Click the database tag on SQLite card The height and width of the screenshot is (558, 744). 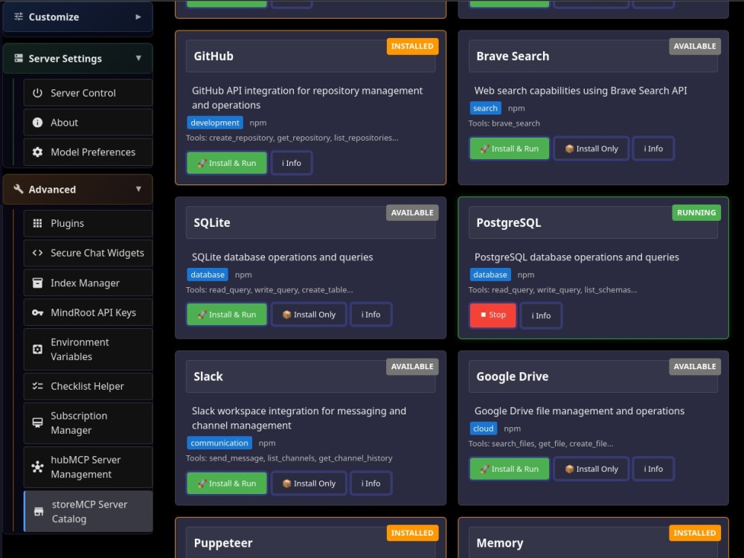click(x=208, y=275)
